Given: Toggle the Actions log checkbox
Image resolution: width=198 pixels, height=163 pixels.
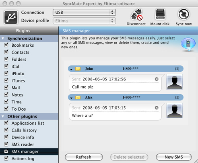Looking at the screenshot, I should [x=6, y=158].
